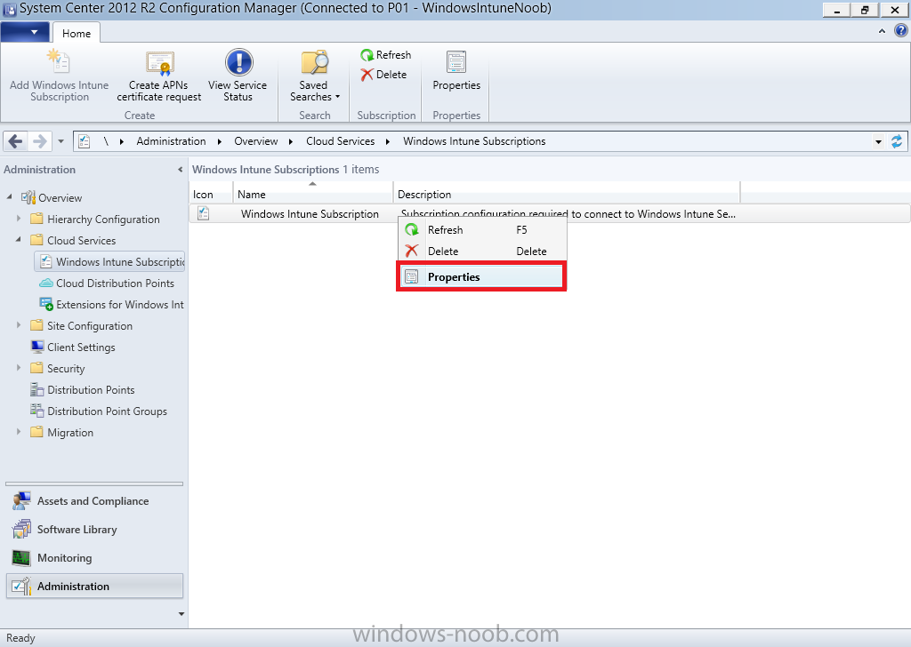Image resolution: width=911 pixels, height=647 pixels.
Task: Expand the Site Configuration folder
Action: [x=19, y=325]
